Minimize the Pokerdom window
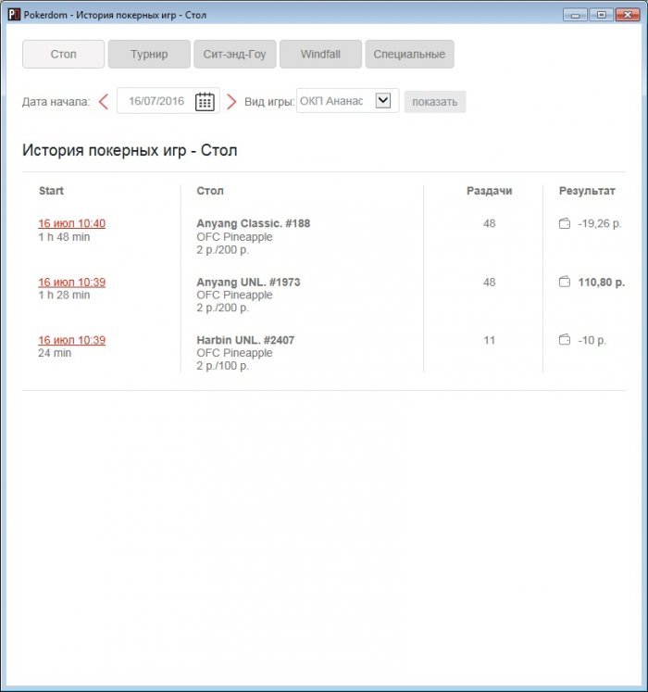Viewport: 648px width, 692px height. click(575, 15)
